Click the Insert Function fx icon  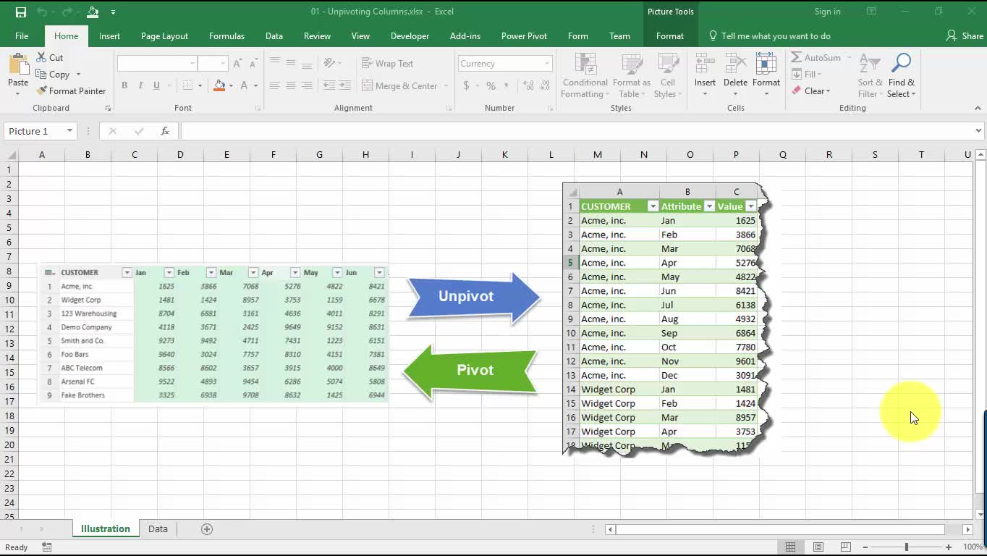[x=165, y=131]
